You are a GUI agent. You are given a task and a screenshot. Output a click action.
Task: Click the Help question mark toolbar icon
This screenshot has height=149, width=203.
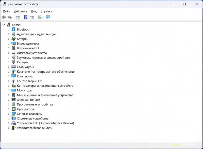(26, 17)
